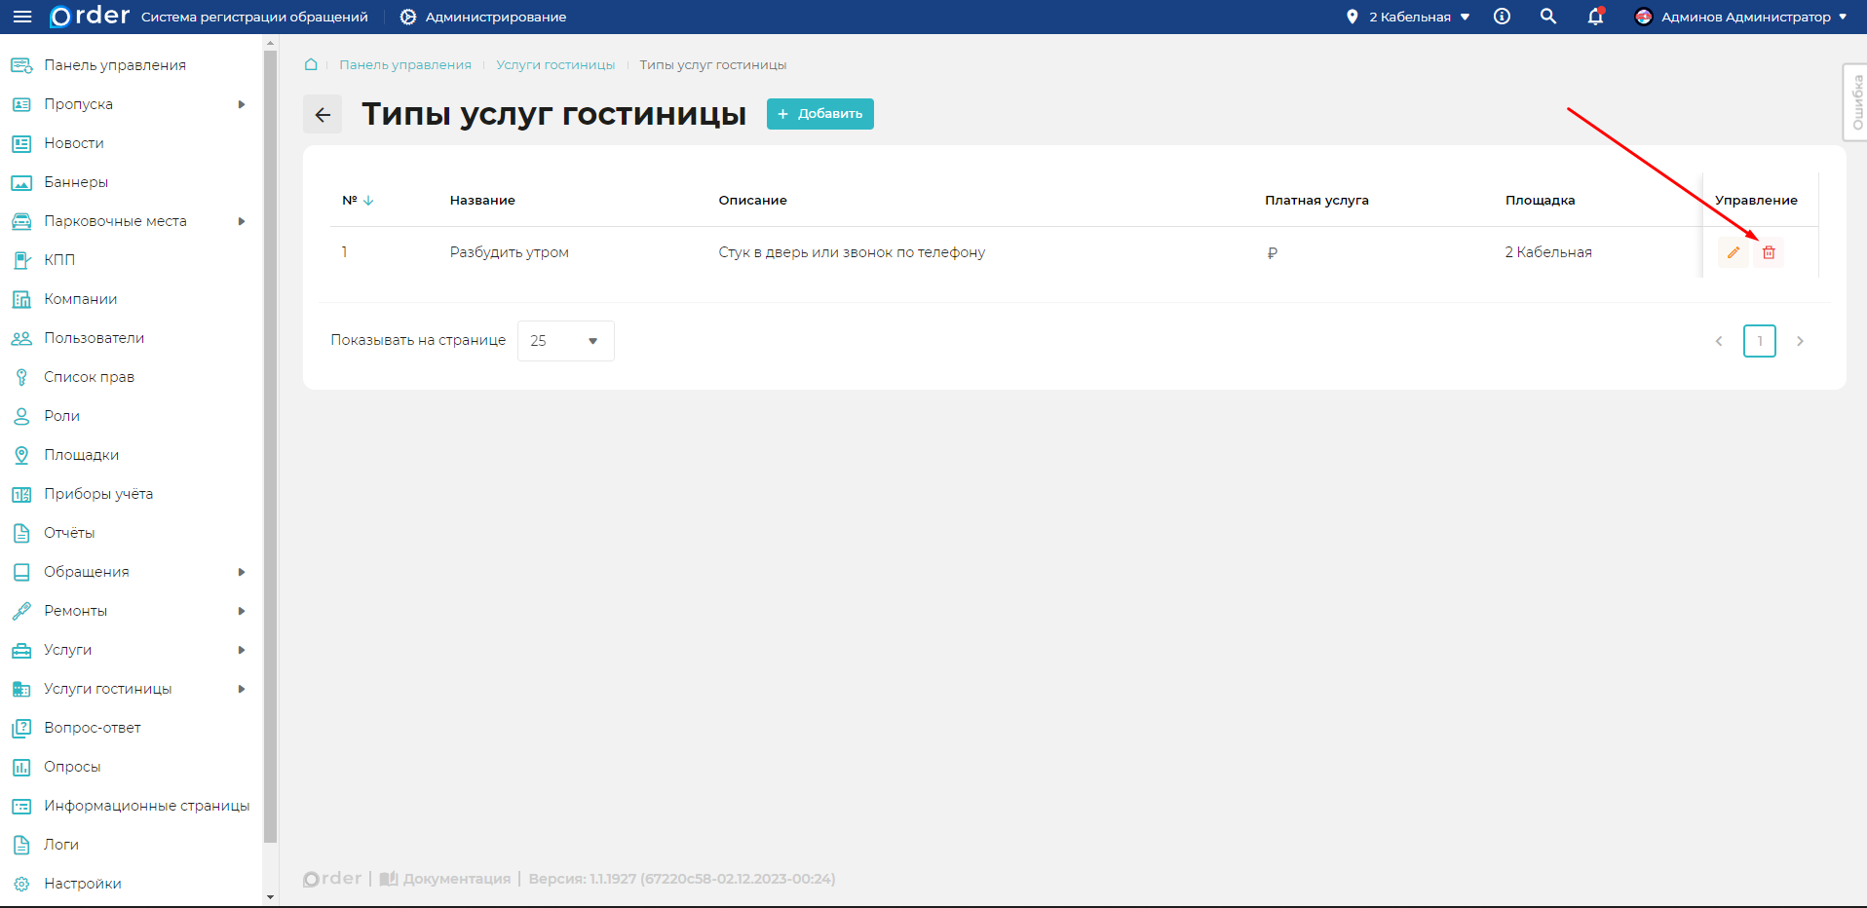Open the notification bell
The height and width of the screenshot is (908, 1867).
pos(1595,17)
